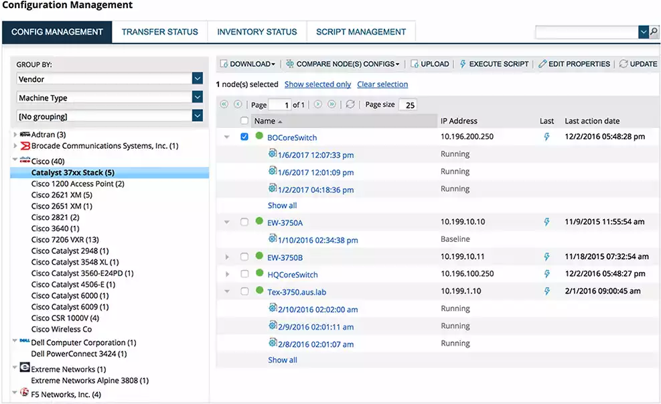Open the [No grouping] dropdown
Screen dimensions: 661x404
pos(198,115)
